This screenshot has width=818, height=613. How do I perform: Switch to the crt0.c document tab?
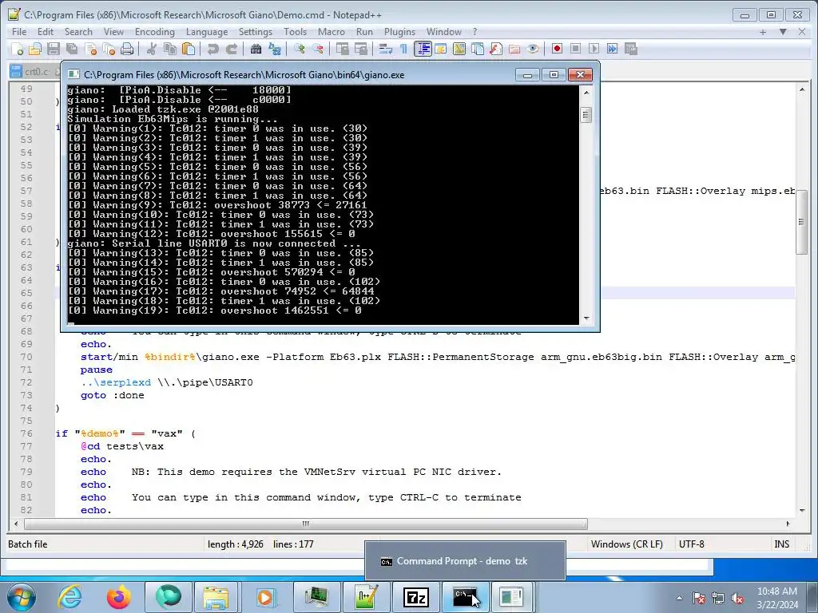point(35,71)
